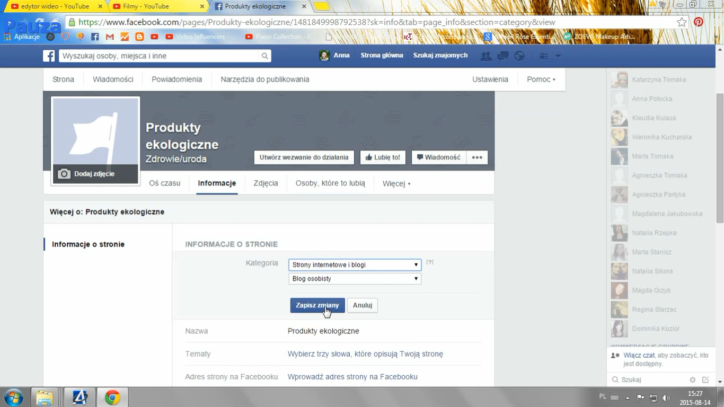
Task: Open the Strona admin menu item
Action: [x=63, y=79]
